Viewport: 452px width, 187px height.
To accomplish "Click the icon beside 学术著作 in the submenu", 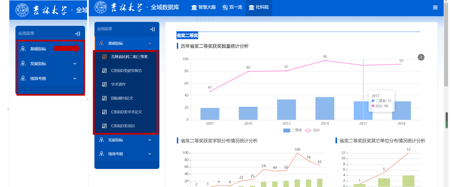I will click(x=104, y=85).
